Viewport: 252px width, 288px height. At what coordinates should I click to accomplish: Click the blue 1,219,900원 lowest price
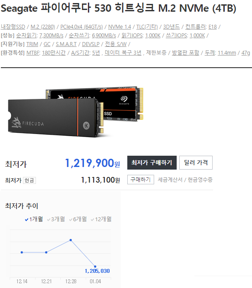(92, 163)
